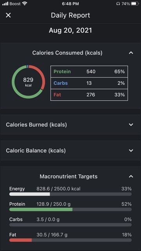Tap the Energy target progress bar
Image resolution: width=141 pixels, height=251 pixels.
70,194
